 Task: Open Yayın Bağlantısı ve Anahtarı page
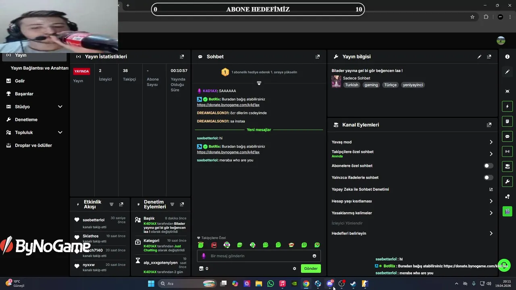click(x=40, y=68)
